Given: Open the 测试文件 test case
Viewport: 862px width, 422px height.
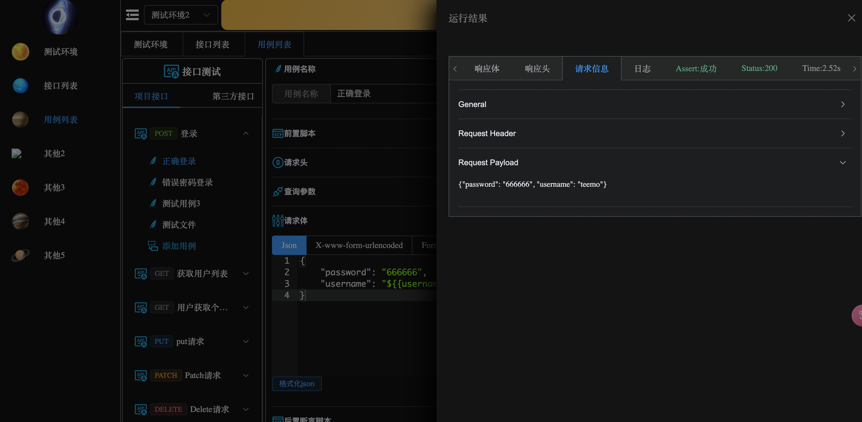Looking at the screenshot, I should tap(179, 225).
